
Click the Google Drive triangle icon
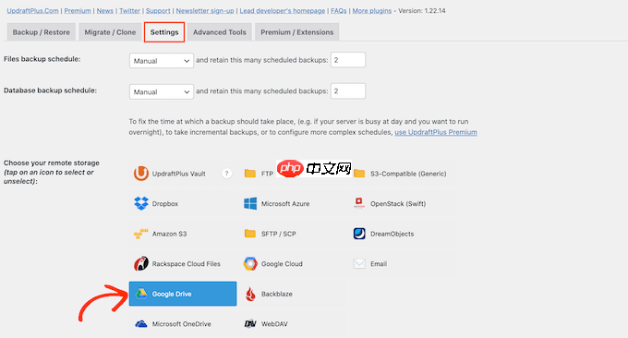pyautogui.click(x=141, y=294)
